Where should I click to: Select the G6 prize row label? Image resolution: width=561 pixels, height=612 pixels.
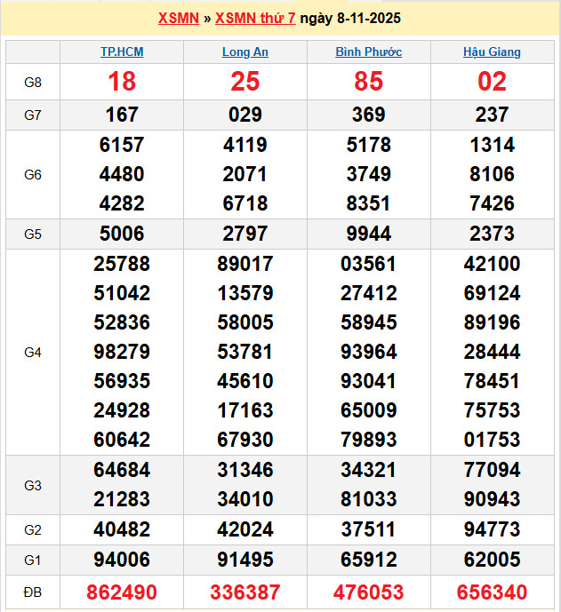(33, 175)
